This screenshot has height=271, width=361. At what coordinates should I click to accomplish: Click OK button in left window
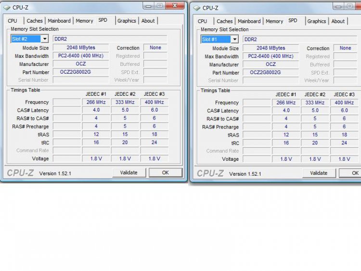point(165,173)
